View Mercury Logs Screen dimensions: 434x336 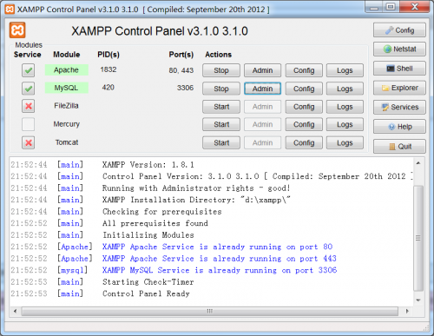(345, 124)
